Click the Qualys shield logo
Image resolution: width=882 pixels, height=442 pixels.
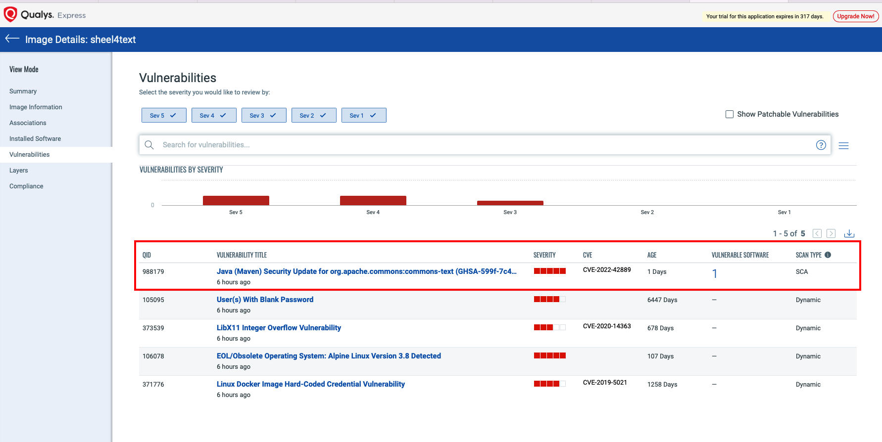point(10,14)
